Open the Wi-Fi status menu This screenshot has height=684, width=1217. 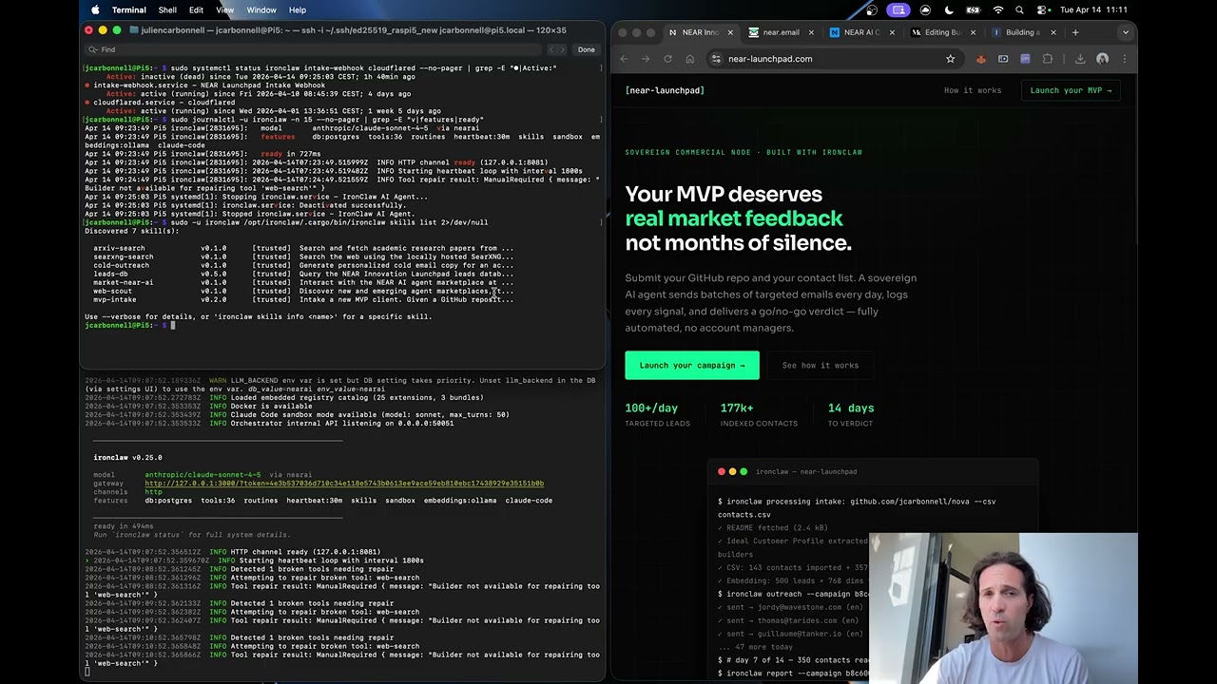coord(997,10)
